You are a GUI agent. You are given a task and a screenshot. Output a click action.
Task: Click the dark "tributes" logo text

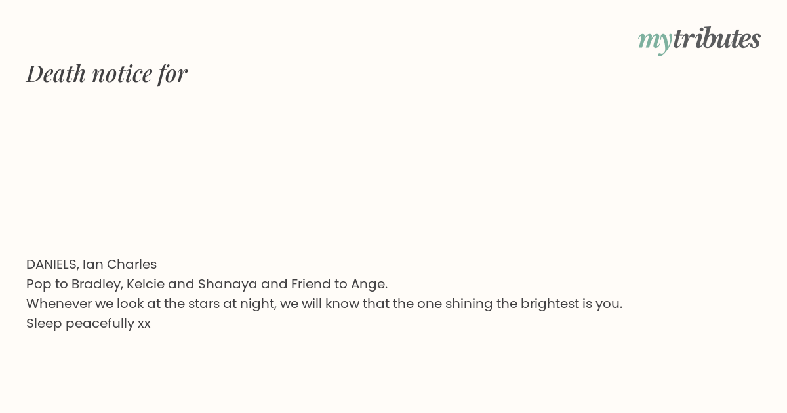[x=717, y=39]
